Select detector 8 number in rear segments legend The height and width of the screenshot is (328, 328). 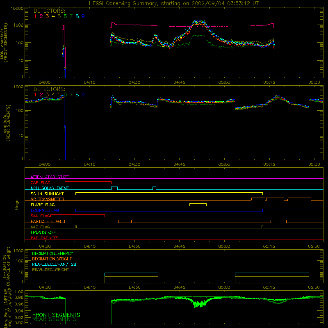77,95
